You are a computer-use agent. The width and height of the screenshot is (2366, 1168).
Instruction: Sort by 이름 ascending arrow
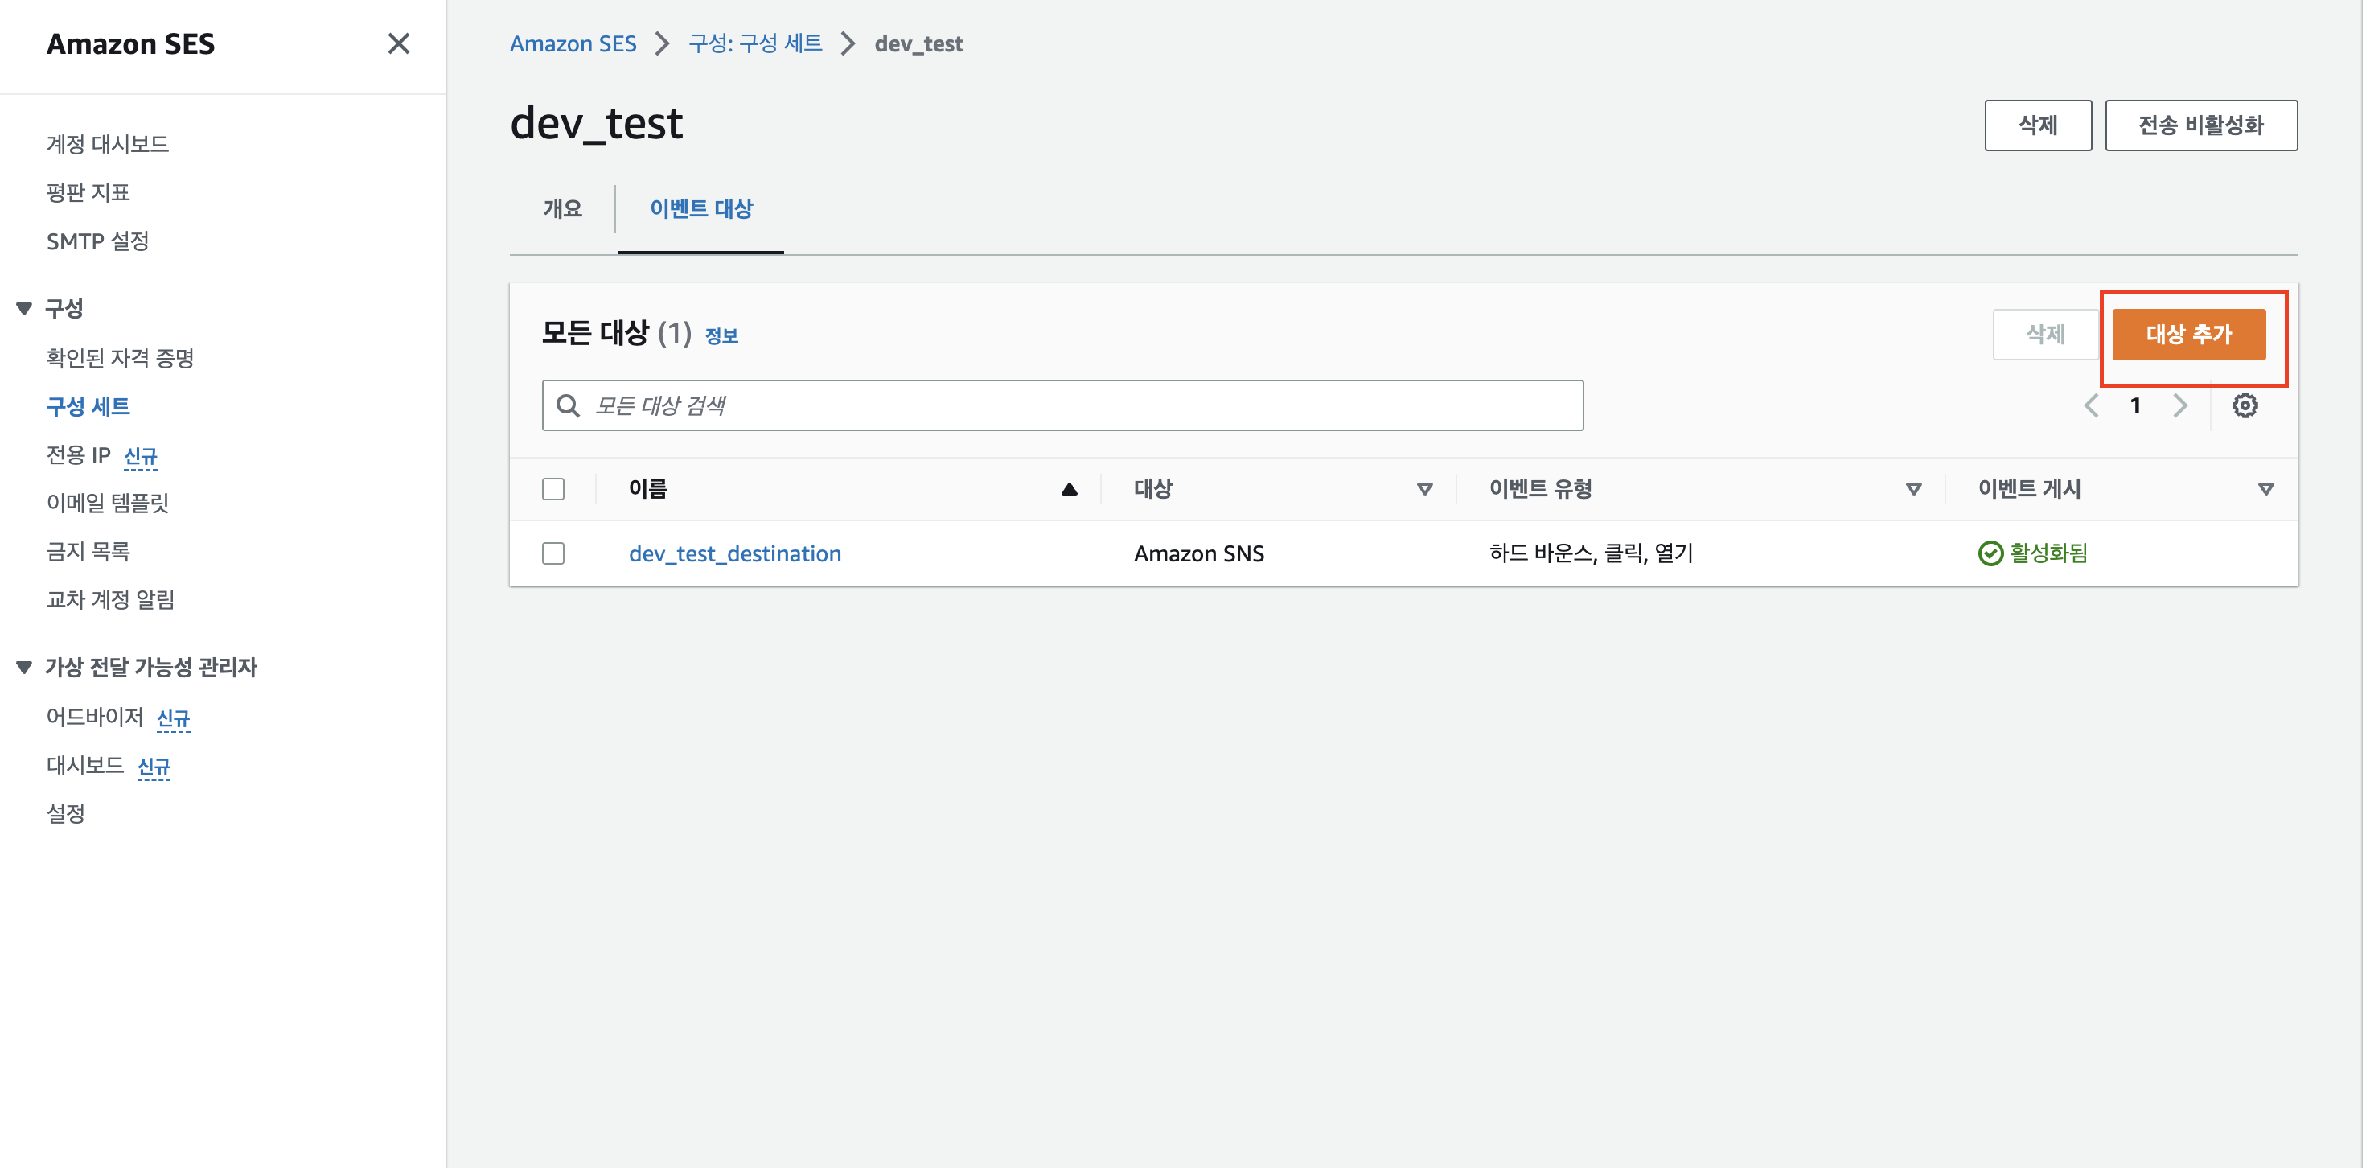(x=1068, y=489)
